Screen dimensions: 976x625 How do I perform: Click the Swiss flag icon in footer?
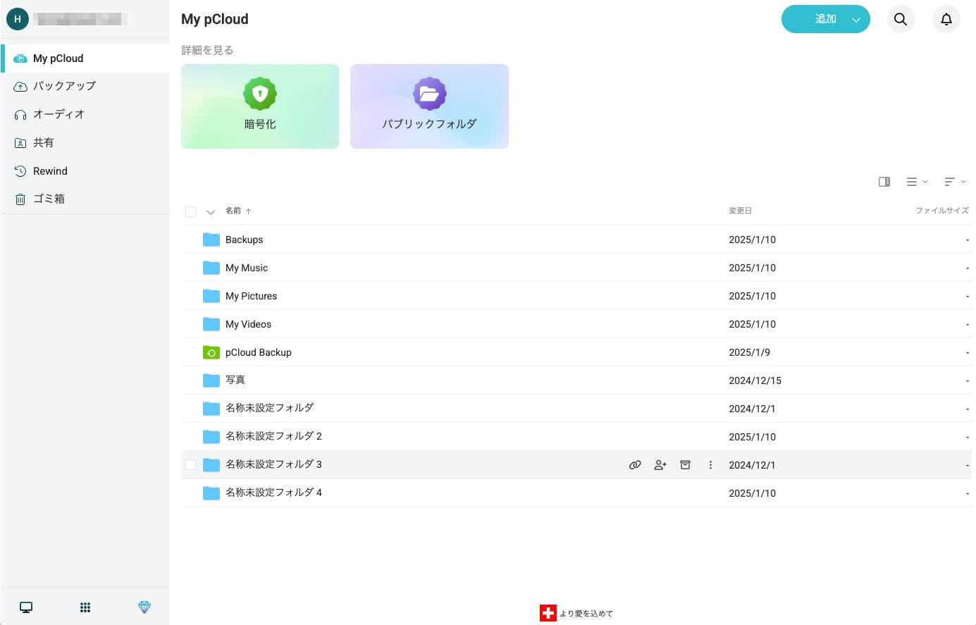[548, 613]
